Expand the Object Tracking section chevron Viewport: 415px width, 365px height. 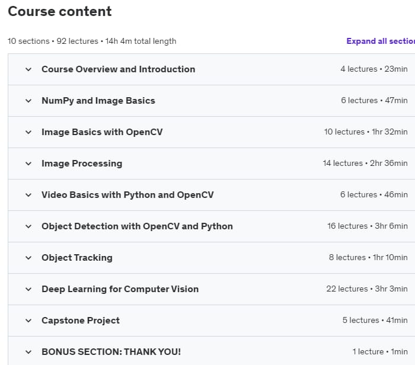pos(28,258)
